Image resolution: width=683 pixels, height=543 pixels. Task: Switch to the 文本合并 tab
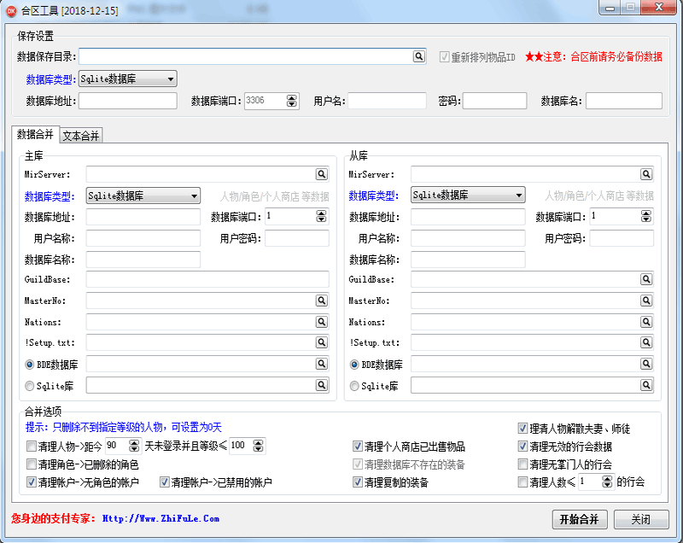tap(80, 136)
